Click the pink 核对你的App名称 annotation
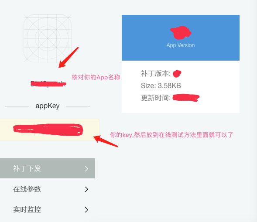This screenshot has width=257, height=222. pos(96,77)
